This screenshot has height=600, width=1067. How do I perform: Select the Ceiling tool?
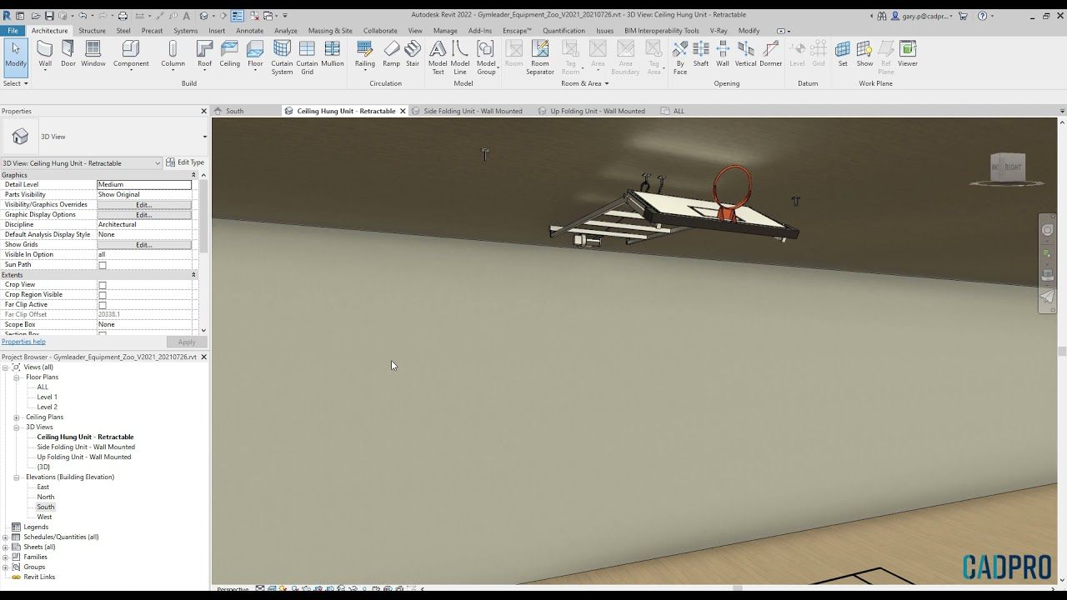230,54
